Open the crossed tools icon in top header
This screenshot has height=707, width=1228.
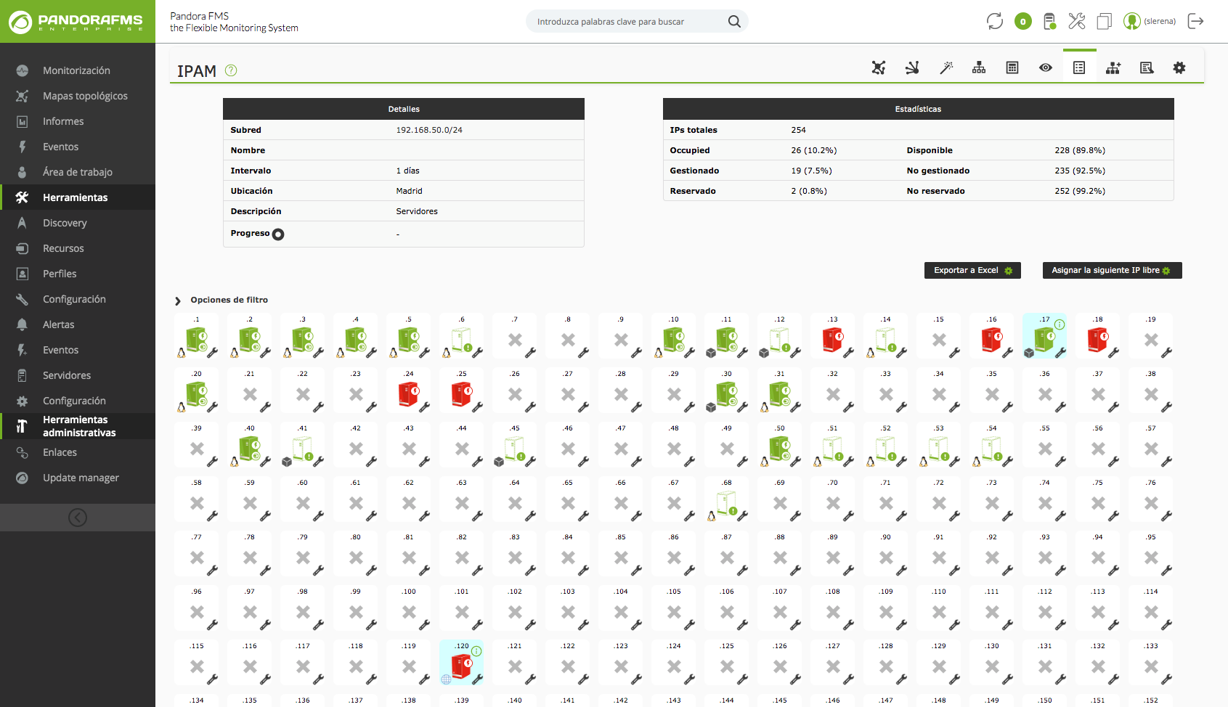click(x=1076, y=21)
